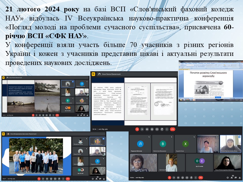The height and width of the screenshot is (182, 243).
Task: Click present screen in the document scans window
Action: (157, 129)
